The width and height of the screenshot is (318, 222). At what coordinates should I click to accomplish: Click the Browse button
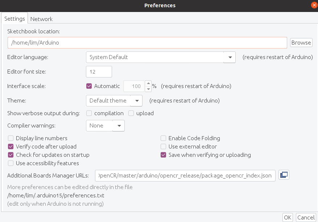(301, 43)
